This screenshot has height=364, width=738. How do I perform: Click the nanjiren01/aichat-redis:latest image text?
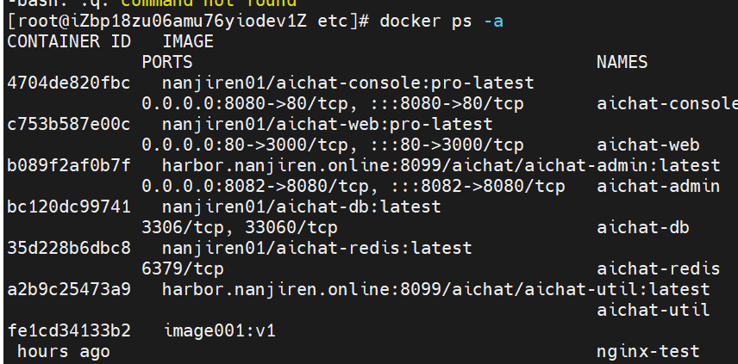(317, 249)
